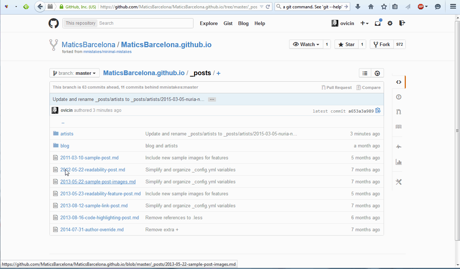Click the page vertical scrollbar
460x269 pixels.
(x=457, y=131)
